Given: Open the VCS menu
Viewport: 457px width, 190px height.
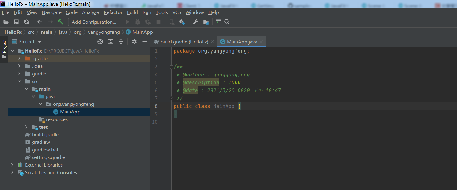Looking at the screenshot, I should click(177, 12).
